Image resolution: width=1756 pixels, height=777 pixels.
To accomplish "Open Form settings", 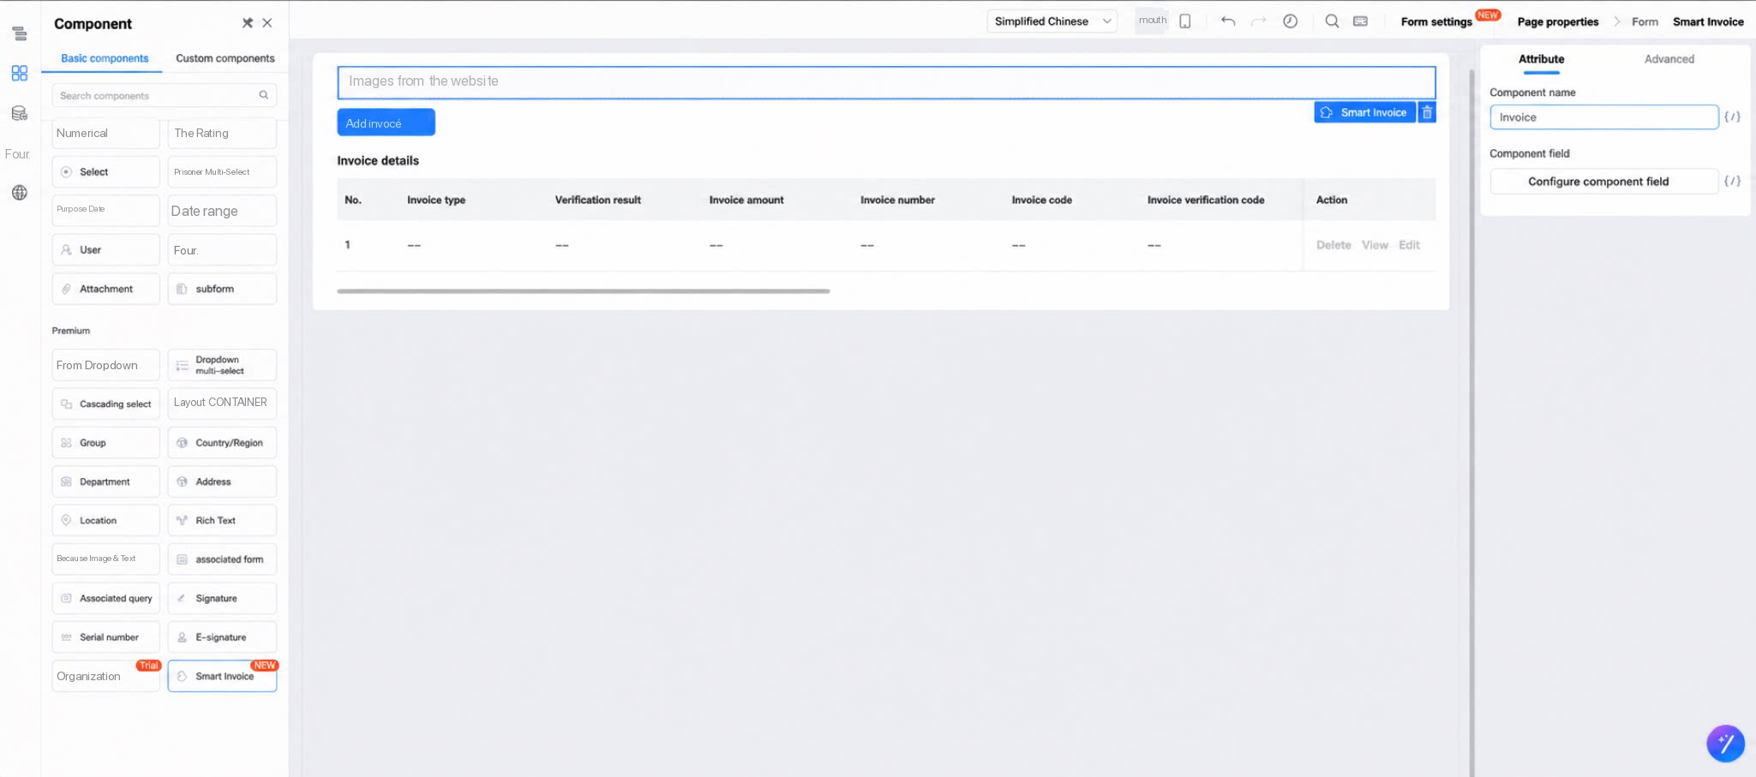I will point(1436,22).
